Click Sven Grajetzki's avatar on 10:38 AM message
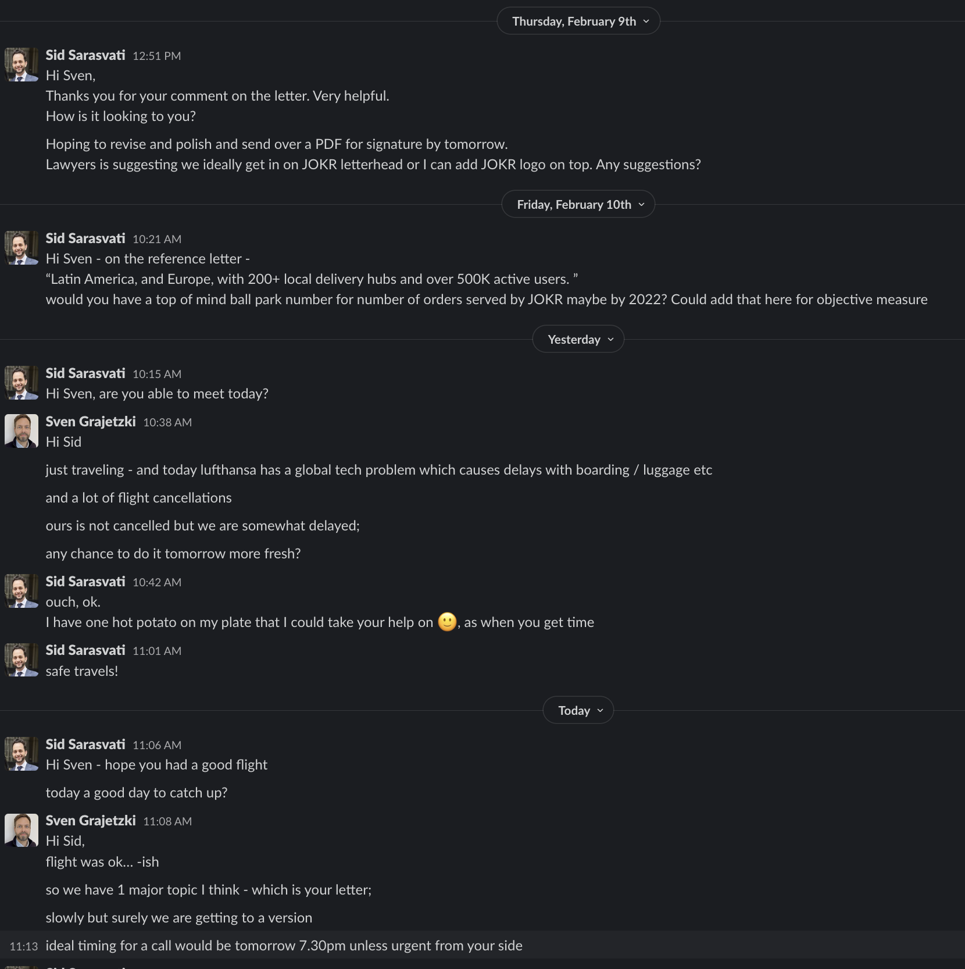The image size is (965, 969). point(22,431)
